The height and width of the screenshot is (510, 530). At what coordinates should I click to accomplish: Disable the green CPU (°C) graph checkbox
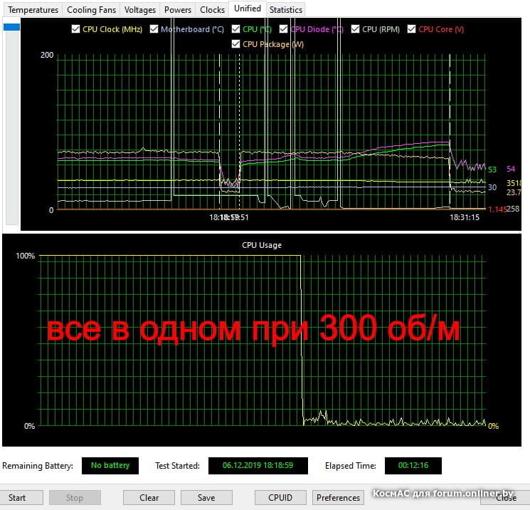[x=236, y=29]
